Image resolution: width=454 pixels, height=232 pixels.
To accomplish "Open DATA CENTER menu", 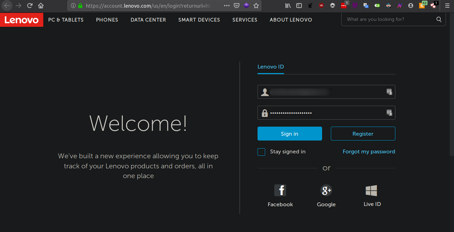I will click(148, 20).
